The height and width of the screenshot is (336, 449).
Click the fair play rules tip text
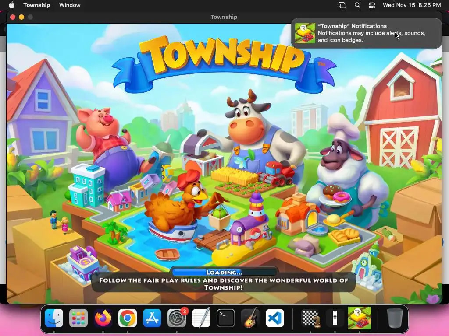coord(224,283)
